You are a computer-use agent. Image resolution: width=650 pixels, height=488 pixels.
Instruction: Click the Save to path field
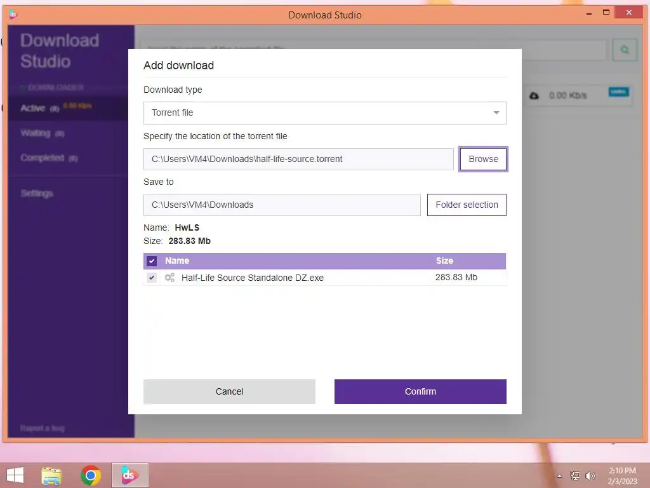click(282, 205)
